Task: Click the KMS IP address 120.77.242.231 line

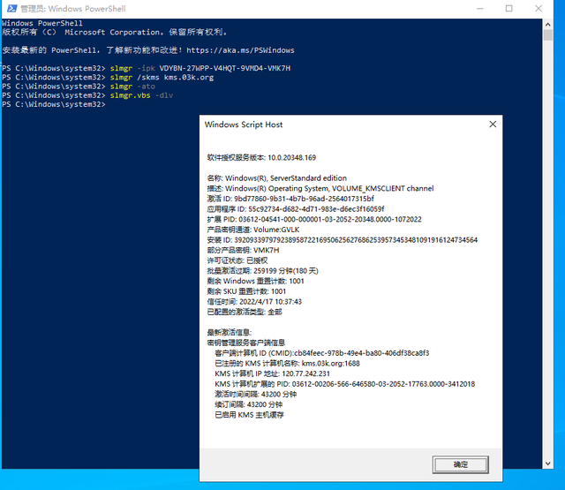Action: click(272, 373)
